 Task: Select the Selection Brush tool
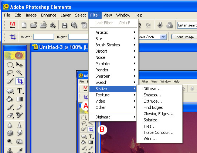[x=10, y=81]
